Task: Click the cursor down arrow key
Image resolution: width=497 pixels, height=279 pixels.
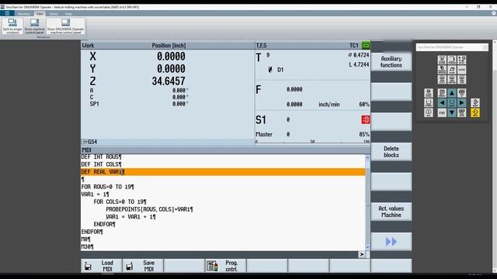Action: point(452,112)
